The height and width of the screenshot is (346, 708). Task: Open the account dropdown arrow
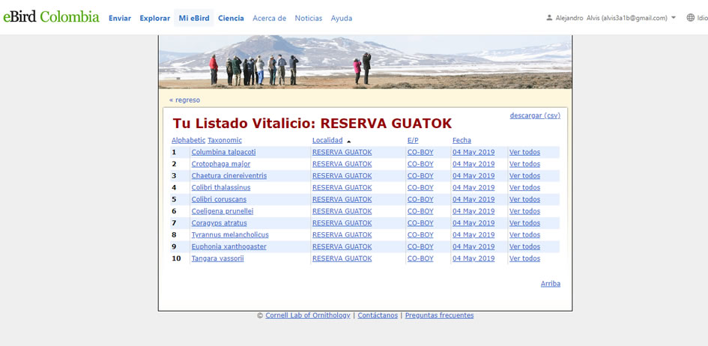[674, 18]
